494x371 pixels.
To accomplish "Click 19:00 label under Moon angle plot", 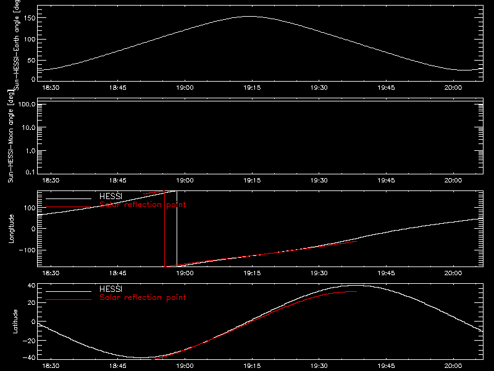I will 185,181.
